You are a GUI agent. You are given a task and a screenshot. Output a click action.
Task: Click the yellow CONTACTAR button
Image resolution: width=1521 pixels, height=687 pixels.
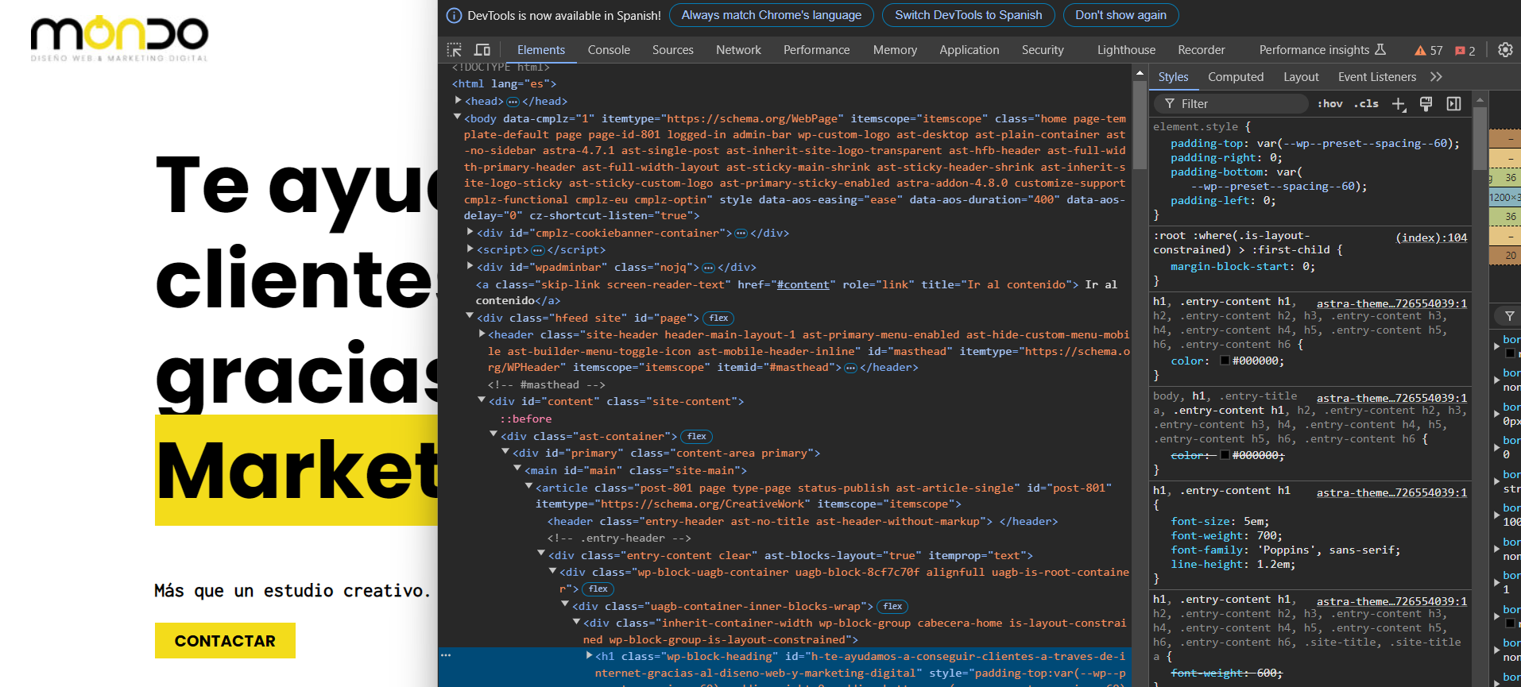tap(225, 640)
